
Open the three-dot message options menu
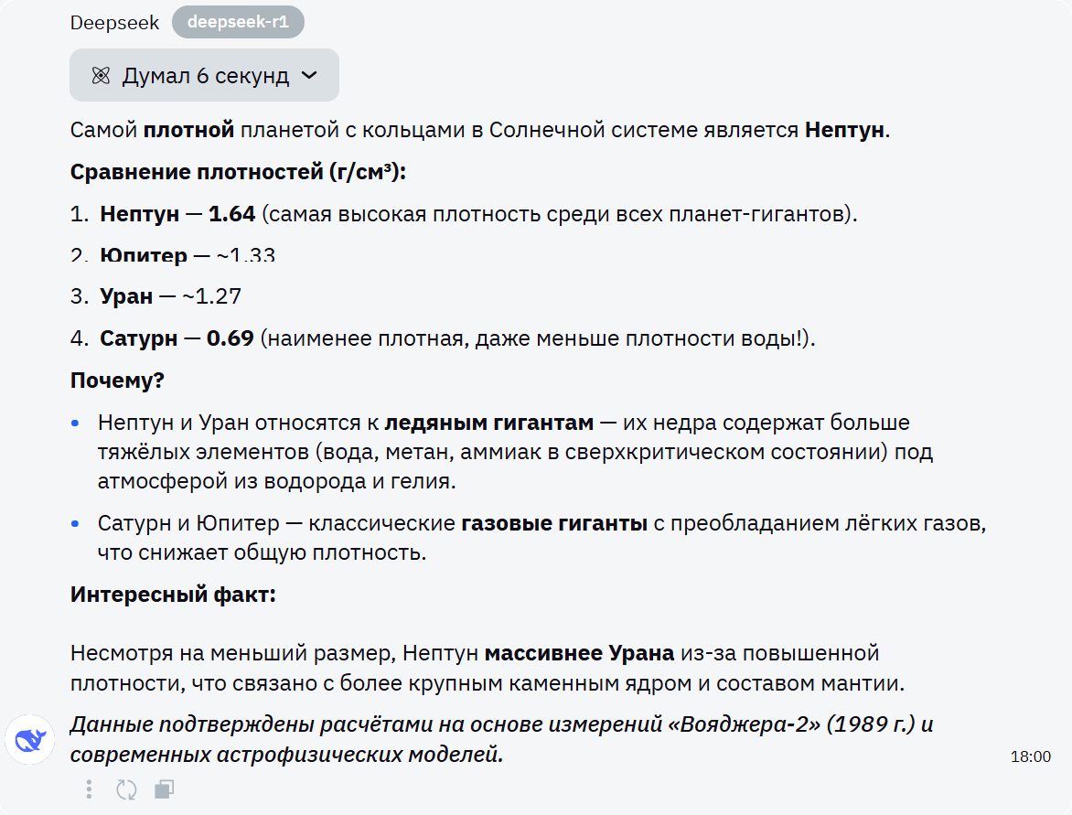(88, 788)
